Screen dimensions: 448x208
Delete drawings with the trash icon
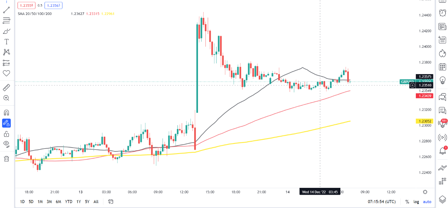click(6, 159)
